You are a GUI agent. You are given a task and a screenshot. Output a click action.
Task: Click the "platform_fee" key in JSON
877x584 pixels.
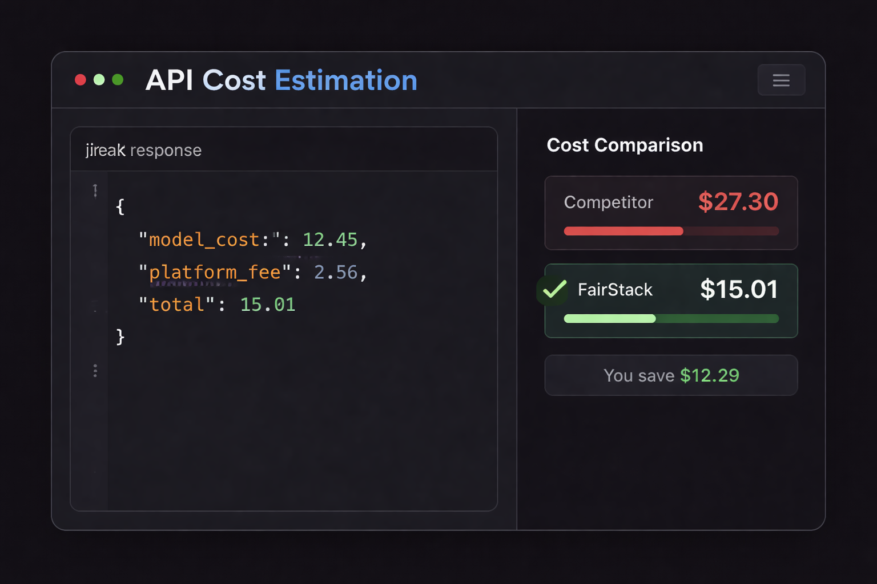click(x=215, y=272)
